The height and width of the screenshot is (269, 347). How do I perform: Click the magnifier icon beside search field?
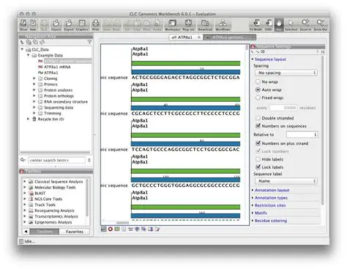tap(23, 160)
